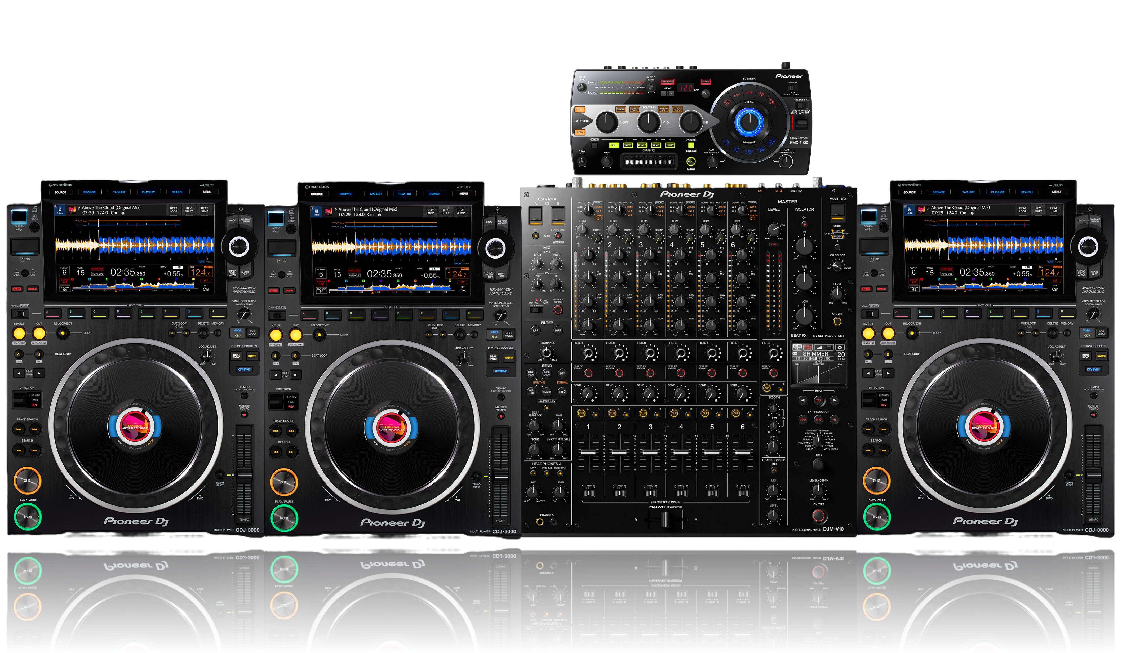Click the track search rewind icon on left CDJ
1122x653 pixels.
pos(19,429)
